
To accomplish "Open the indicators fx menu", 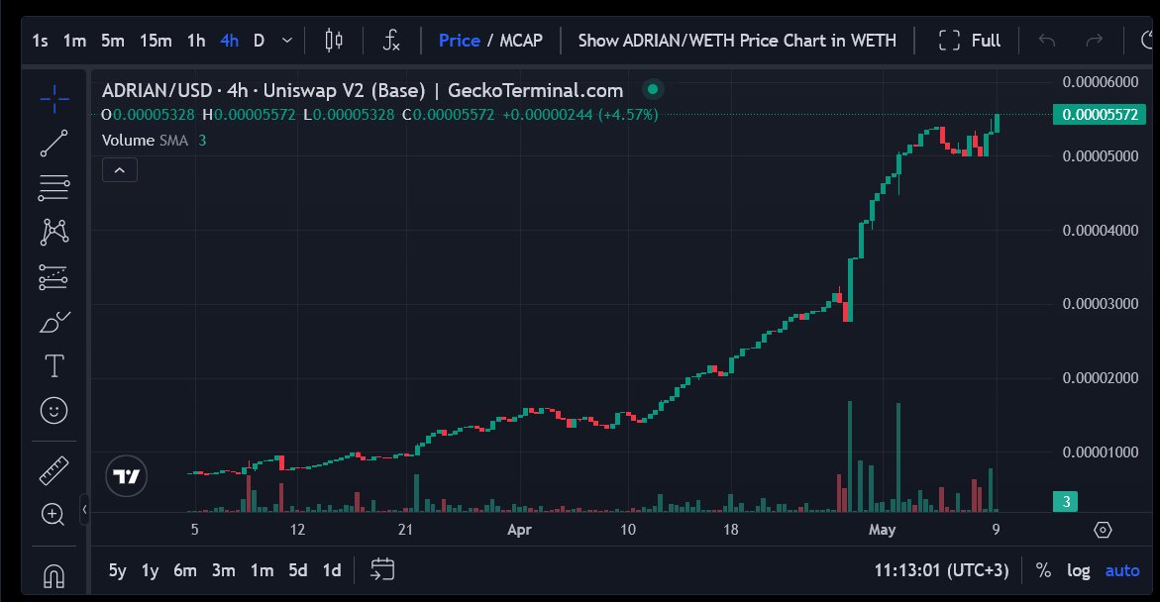I will point(391,40).
